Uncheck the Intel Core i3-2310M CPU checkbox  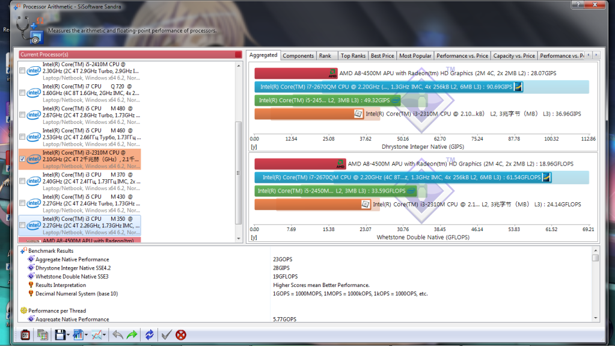click(22, 159)
